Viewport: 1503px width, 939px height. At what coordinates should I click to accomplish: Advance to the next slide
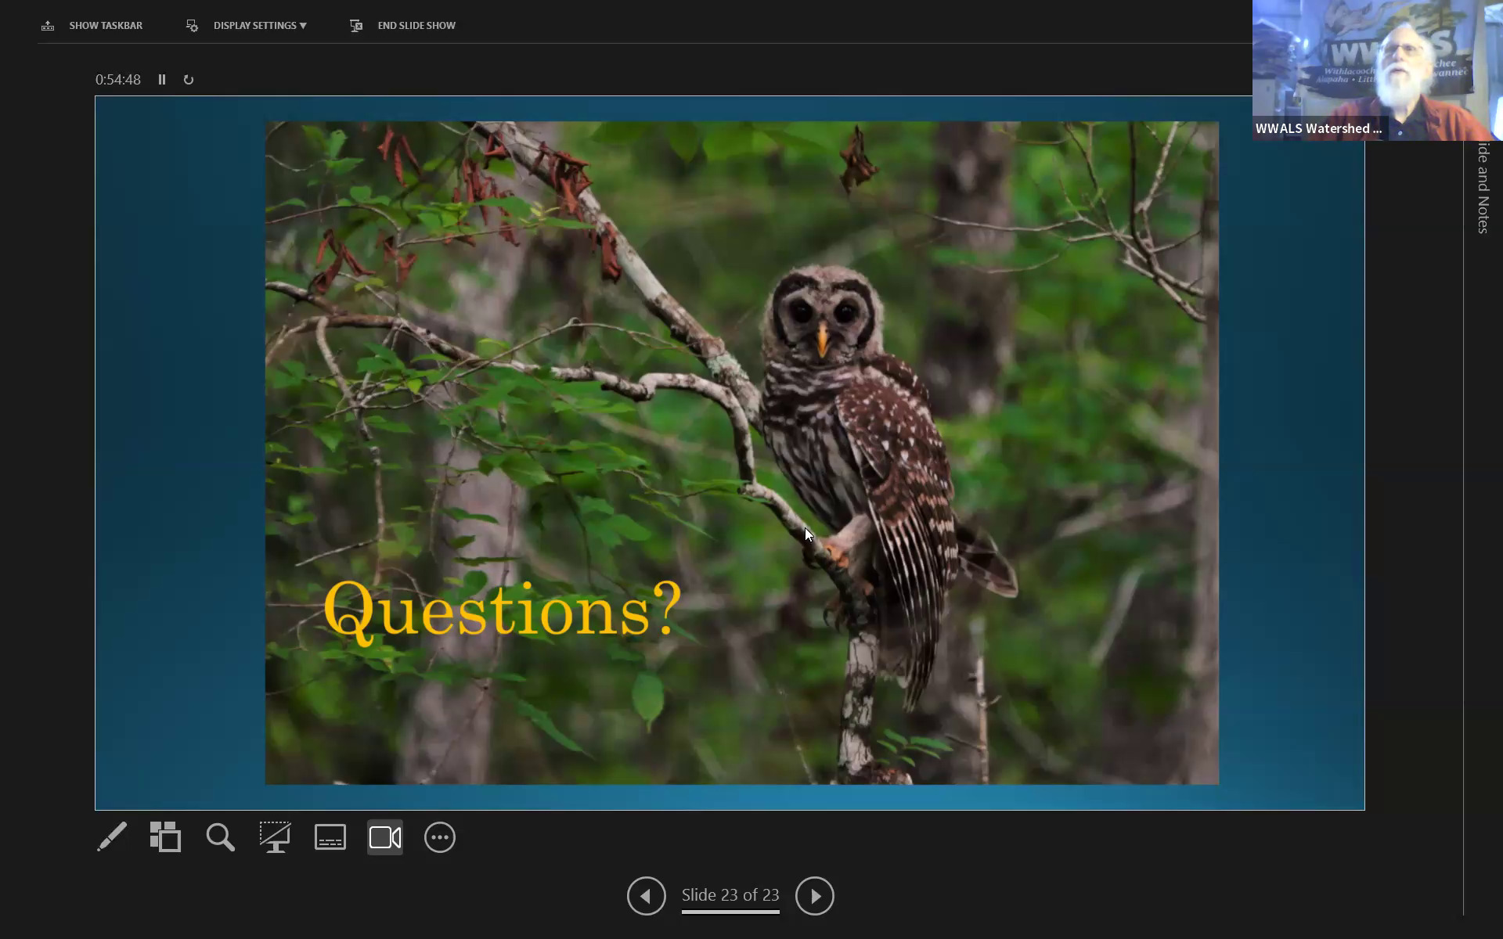click(815, 896)
